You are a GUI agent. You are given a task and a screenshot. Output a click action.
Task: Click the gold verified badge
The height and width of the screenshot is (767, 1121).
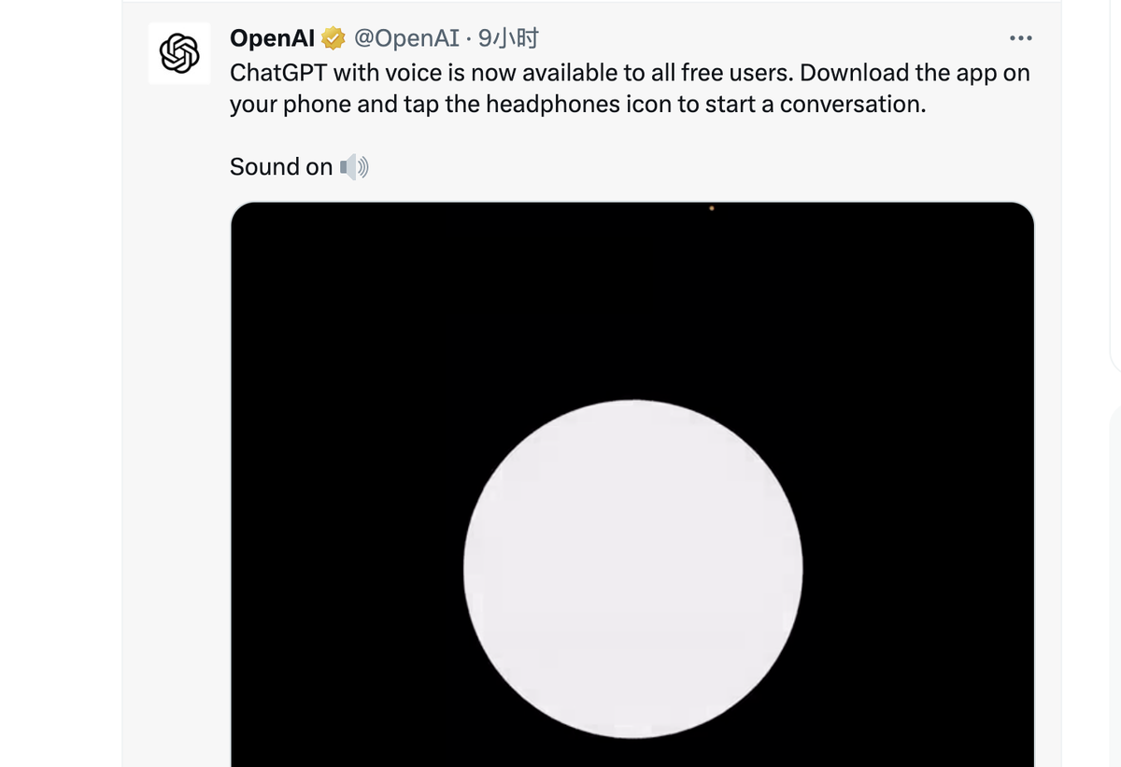(x=333, y=38)
